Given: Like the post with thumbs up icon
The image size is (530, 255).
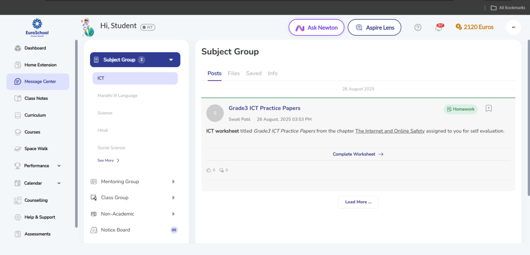Looking at the screenshot, I should coord(209,170).
